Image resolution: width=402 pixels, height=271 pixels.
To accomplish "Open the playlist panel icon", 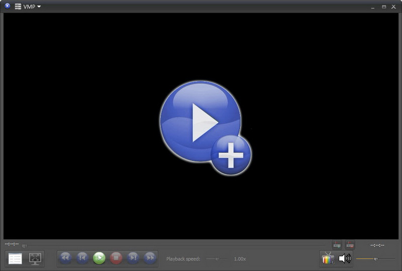I will 15,258.
